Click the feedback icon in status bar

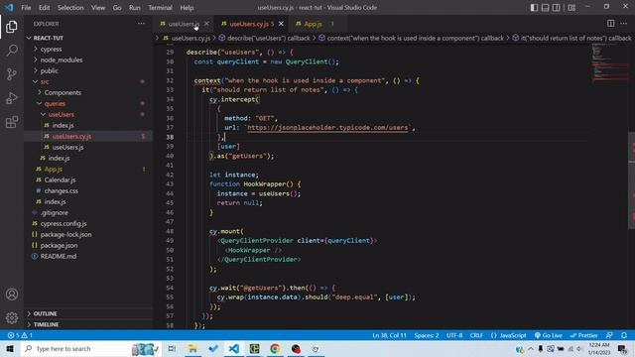pyautogui.click(x=609, y=335)
